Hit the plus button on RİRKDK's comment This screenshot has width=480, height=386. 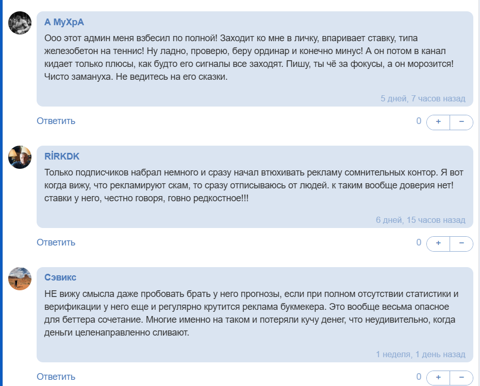click(438, 243)
